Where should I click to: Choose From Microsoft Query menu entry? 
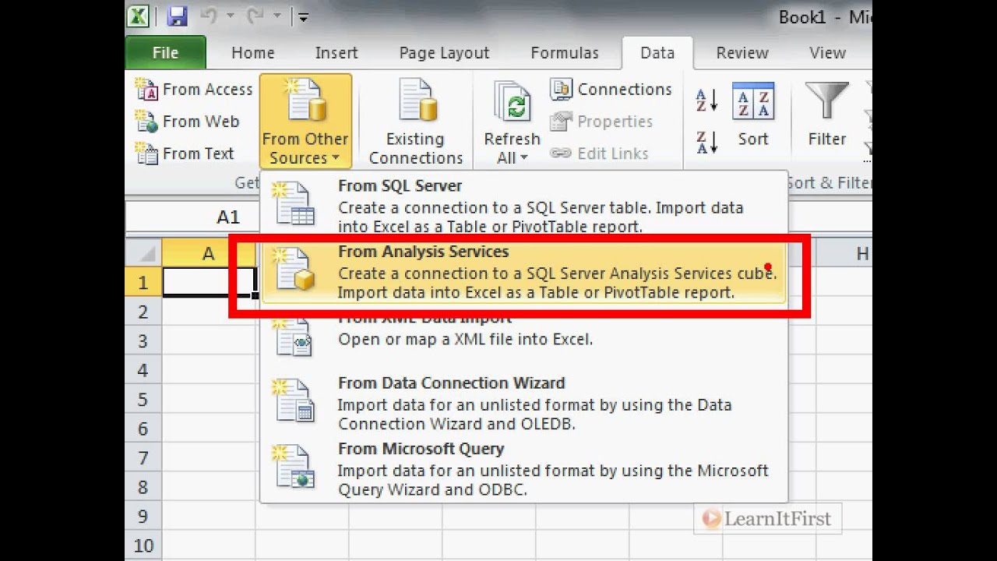523,469
